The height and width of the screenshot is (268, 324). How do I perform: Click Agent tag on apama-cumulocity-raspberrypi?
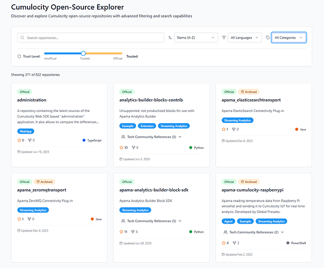pos(227,221)
